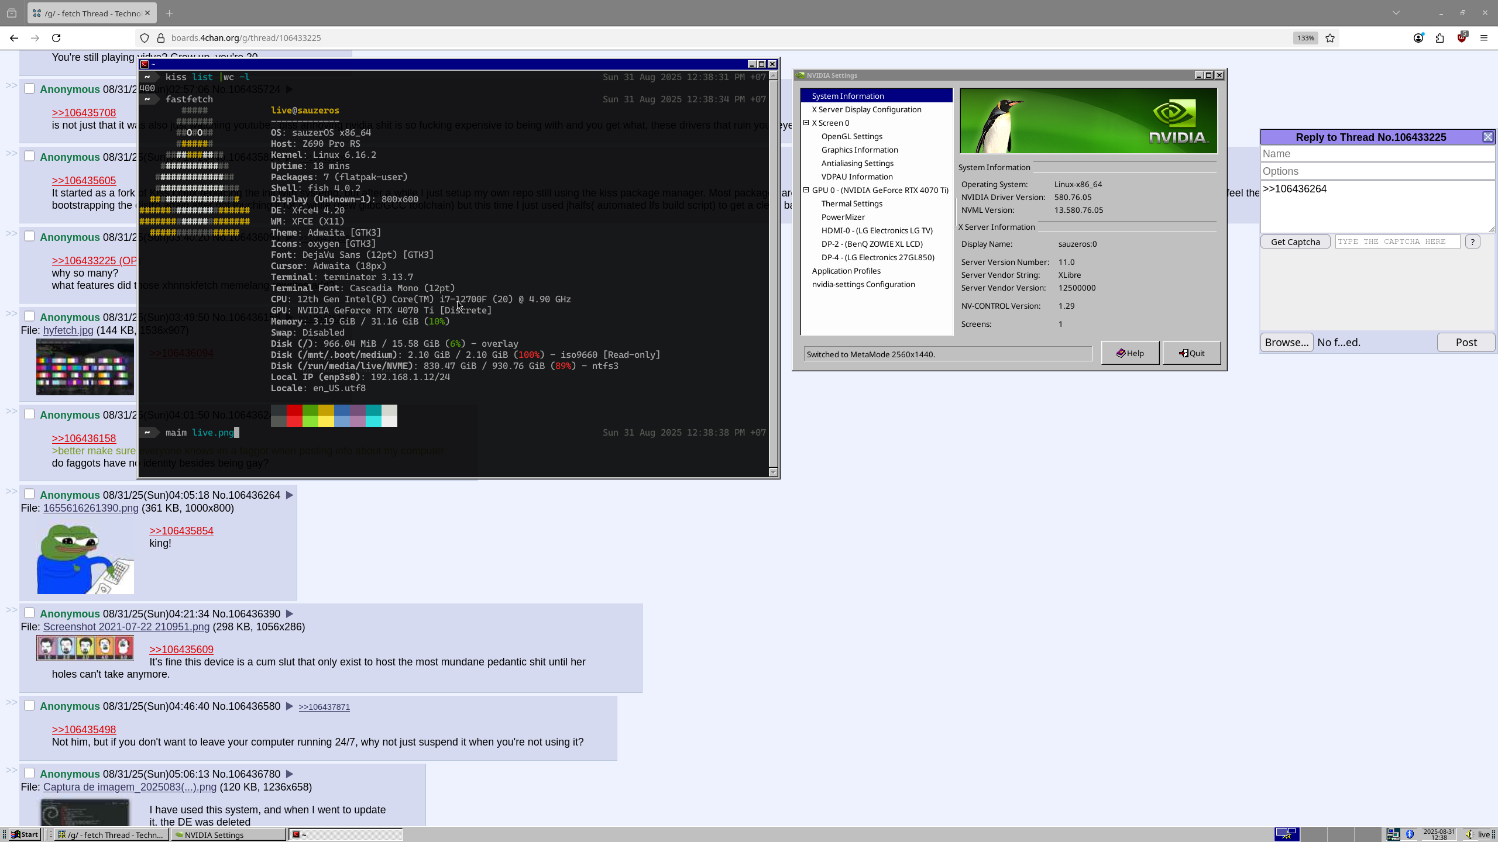Open the tracking protection shield icon
1498x842 pixels.
[x=145, y=38]
